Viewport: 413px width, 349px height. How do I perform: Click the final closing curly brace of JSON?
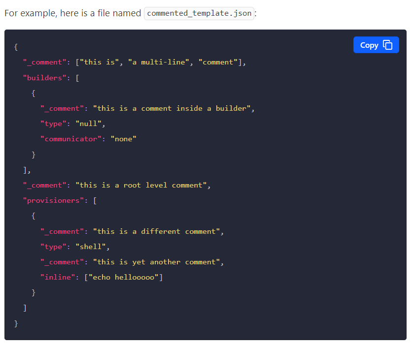[x=16, y=323]
